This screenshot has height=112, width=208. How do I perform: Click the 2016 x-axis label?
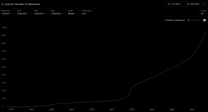point(92,110)
